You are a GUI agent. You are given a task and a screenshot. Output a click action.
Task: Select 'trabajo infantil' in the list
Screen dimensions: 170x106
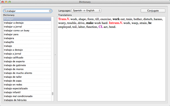[x=27, y=92]
